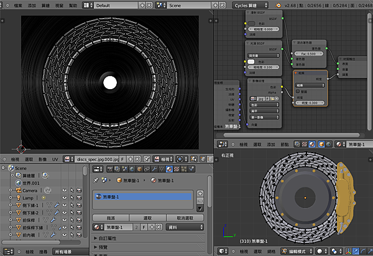Open glossy BSDF distribution dropdown
This screenshot has width=373, height=256.
click(x=264, y=55)
